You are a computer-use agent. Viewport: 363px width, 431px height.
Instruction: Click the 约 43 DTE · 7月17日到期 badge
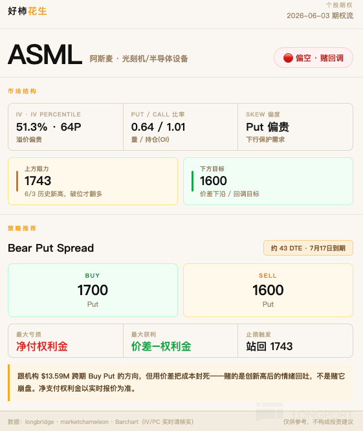pyautogui.click(x=308, y=248)
